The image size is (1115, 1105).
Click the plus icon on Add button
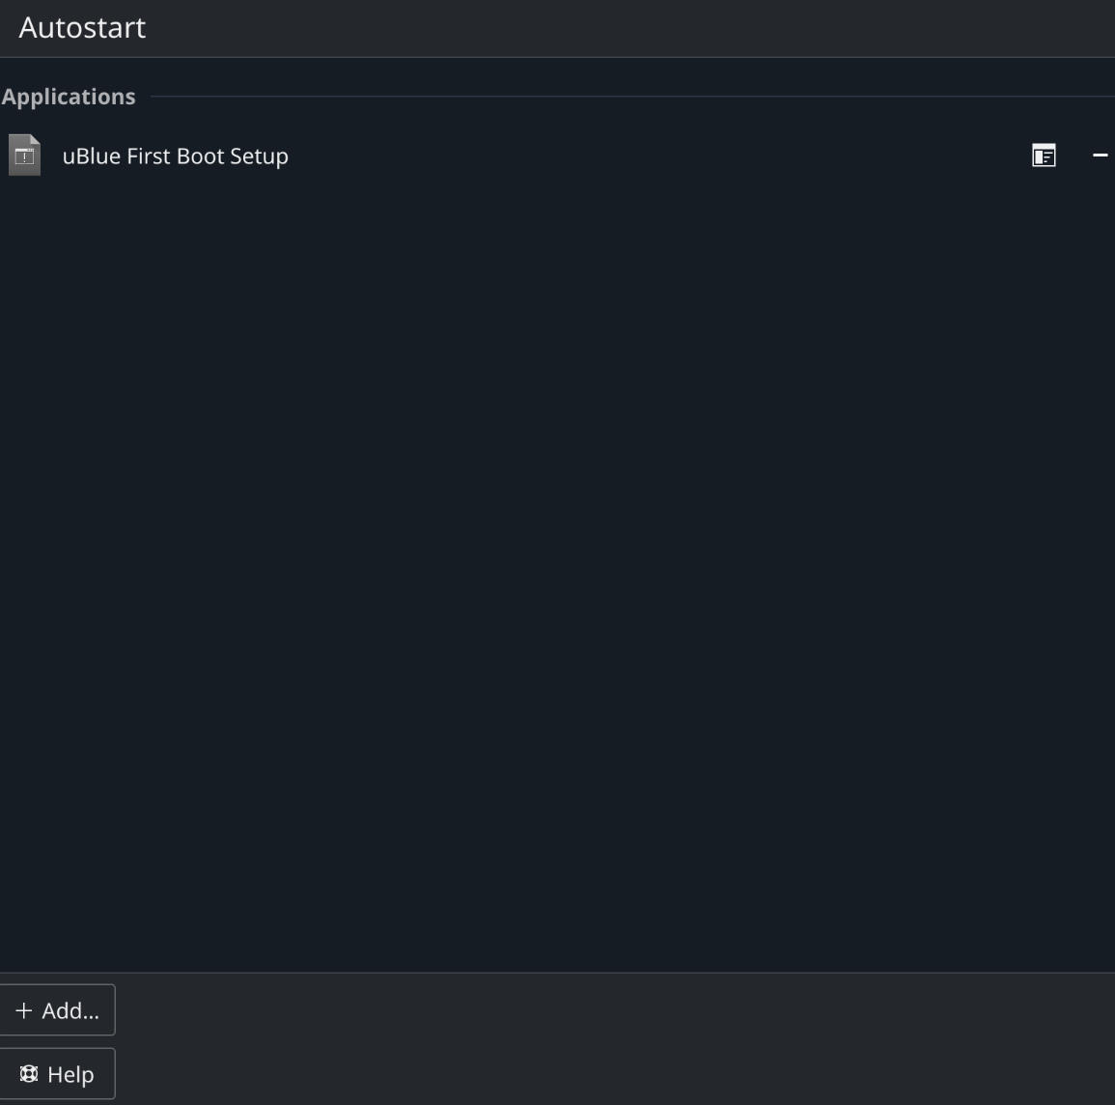pos(23,1011)
